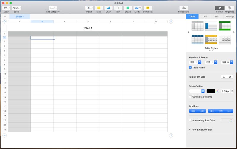Toggle footer row gridlines
The height and width of the screenshot is (149, 237).
pos(229,111)
